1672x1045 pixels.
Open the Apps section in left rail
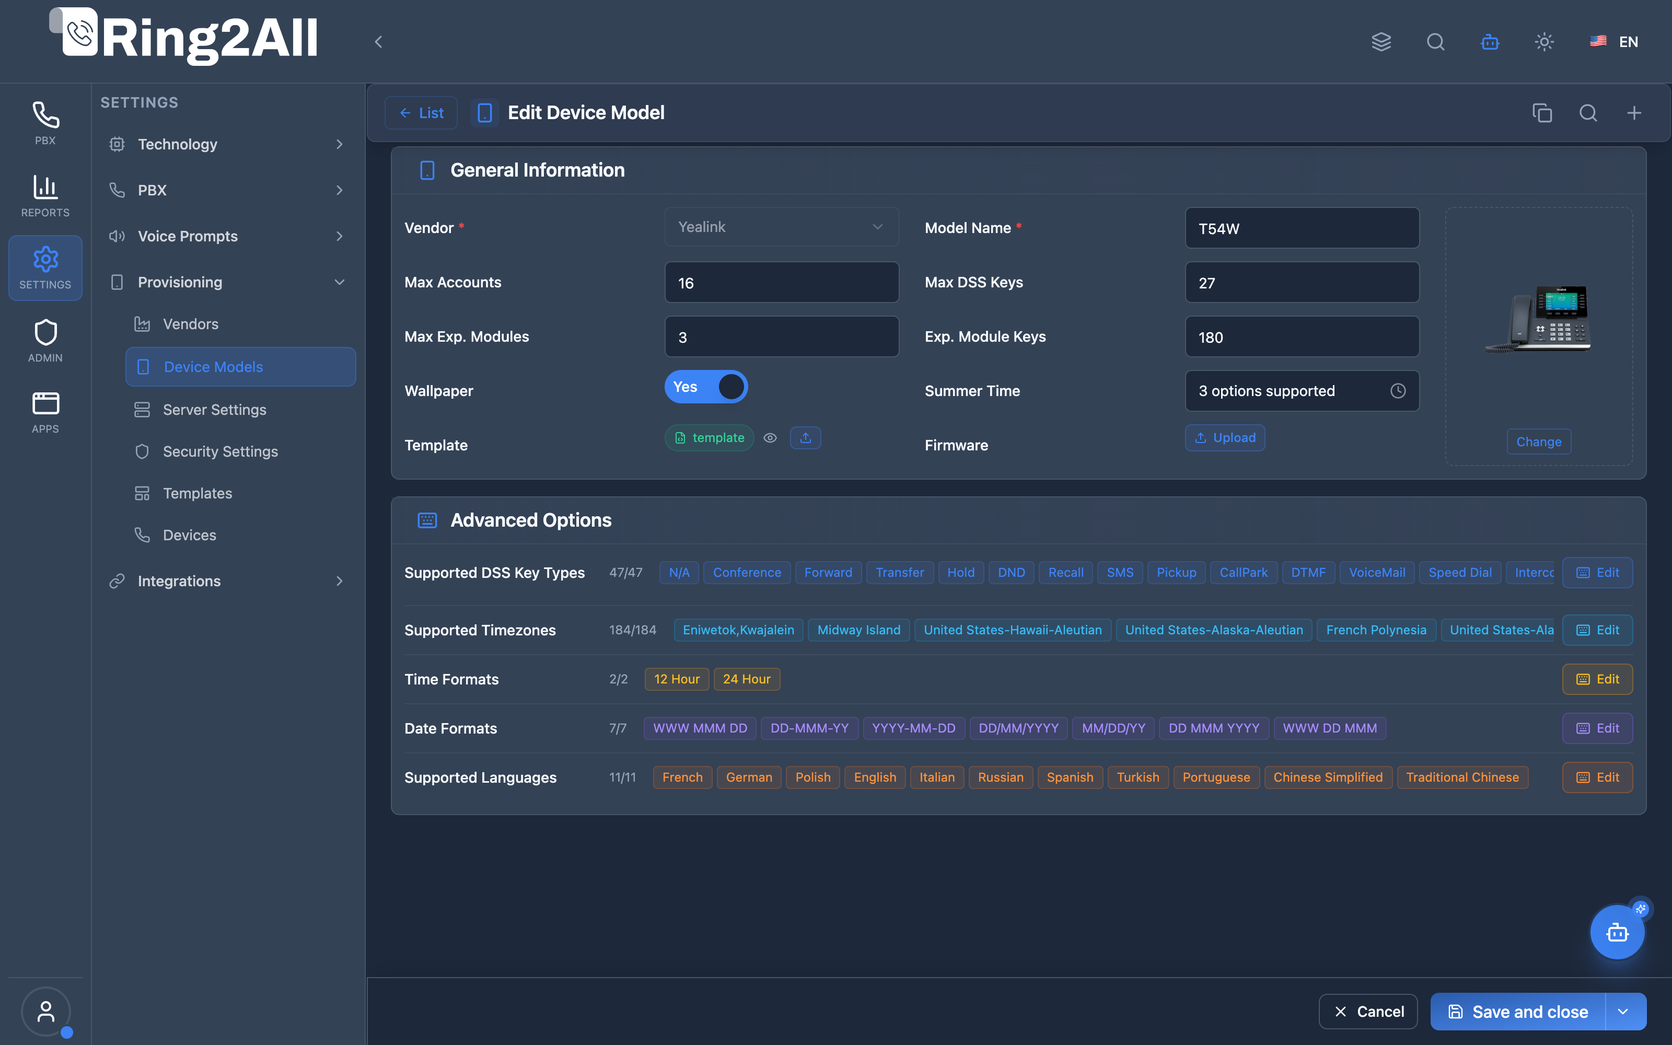[45, 413]
